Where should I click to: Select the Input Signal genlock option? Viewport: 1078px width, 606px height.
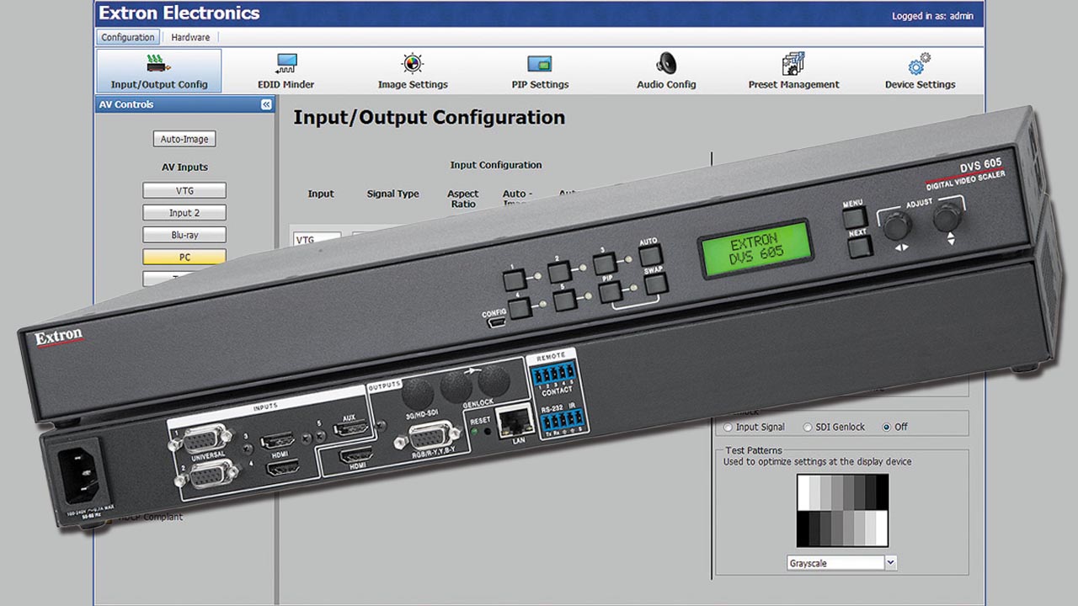point(728,428)
